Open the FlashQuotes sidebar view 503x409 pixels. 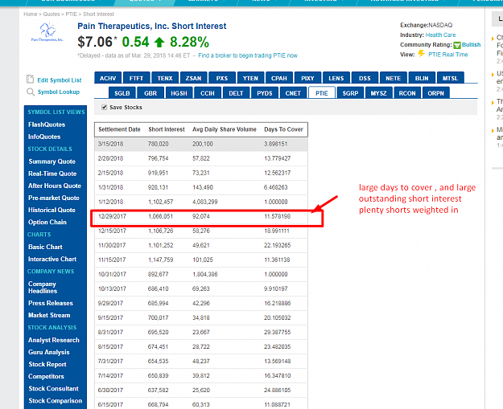[x=47, y=125]
